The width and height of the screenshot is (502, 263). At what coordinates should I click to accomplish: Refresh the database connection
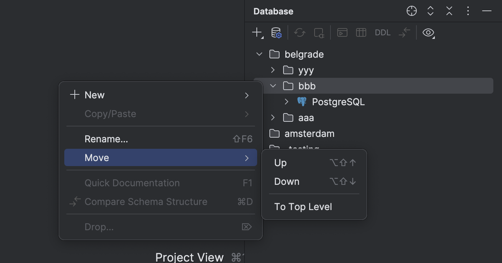[299, 32]
